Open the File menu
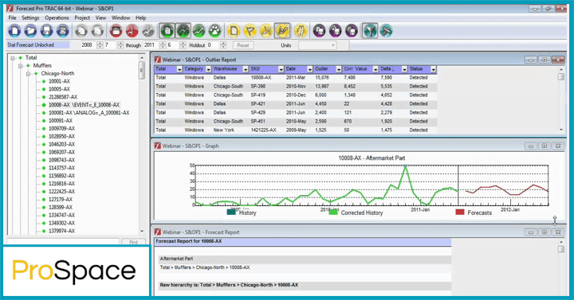 (x=12, y=18)
